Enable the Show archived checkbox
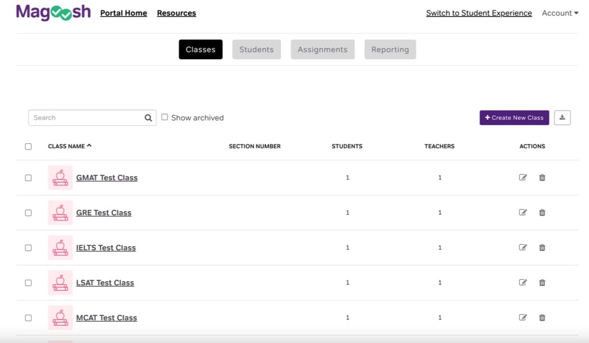 (x=165, y=117)
